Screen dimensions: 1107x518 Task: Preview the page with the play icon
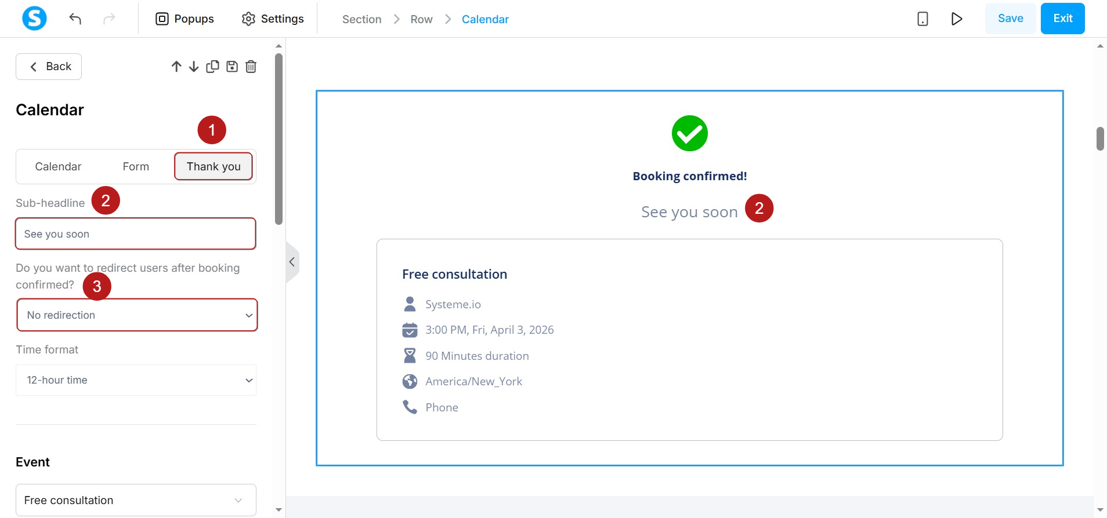(957, 19)
